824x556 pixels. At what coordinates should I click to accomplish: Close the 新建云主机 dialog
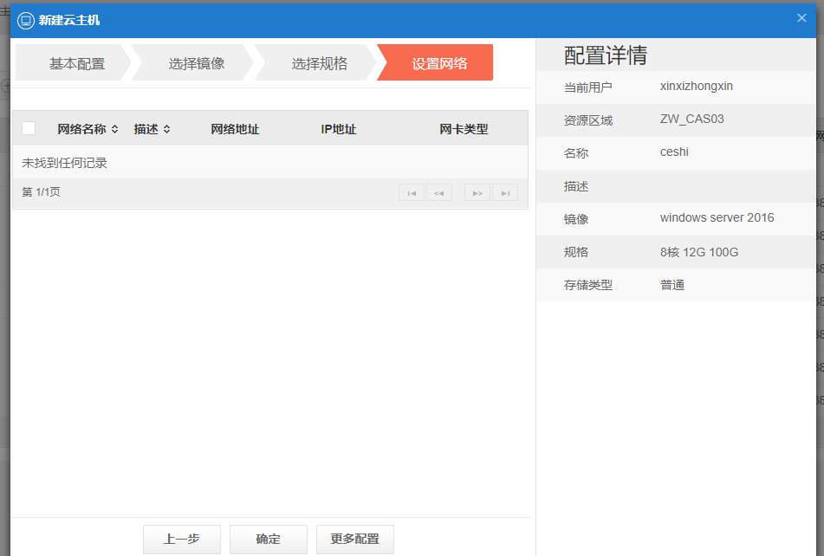tap(801, 18)
